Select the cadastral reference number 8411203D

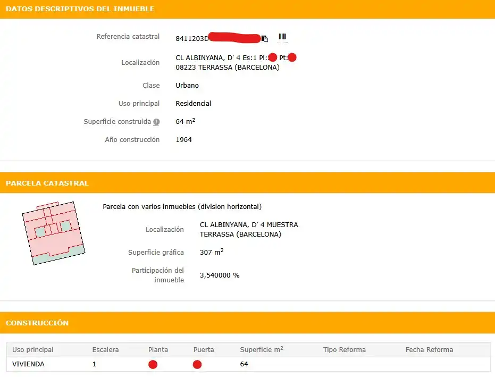[x=192, y=38]
